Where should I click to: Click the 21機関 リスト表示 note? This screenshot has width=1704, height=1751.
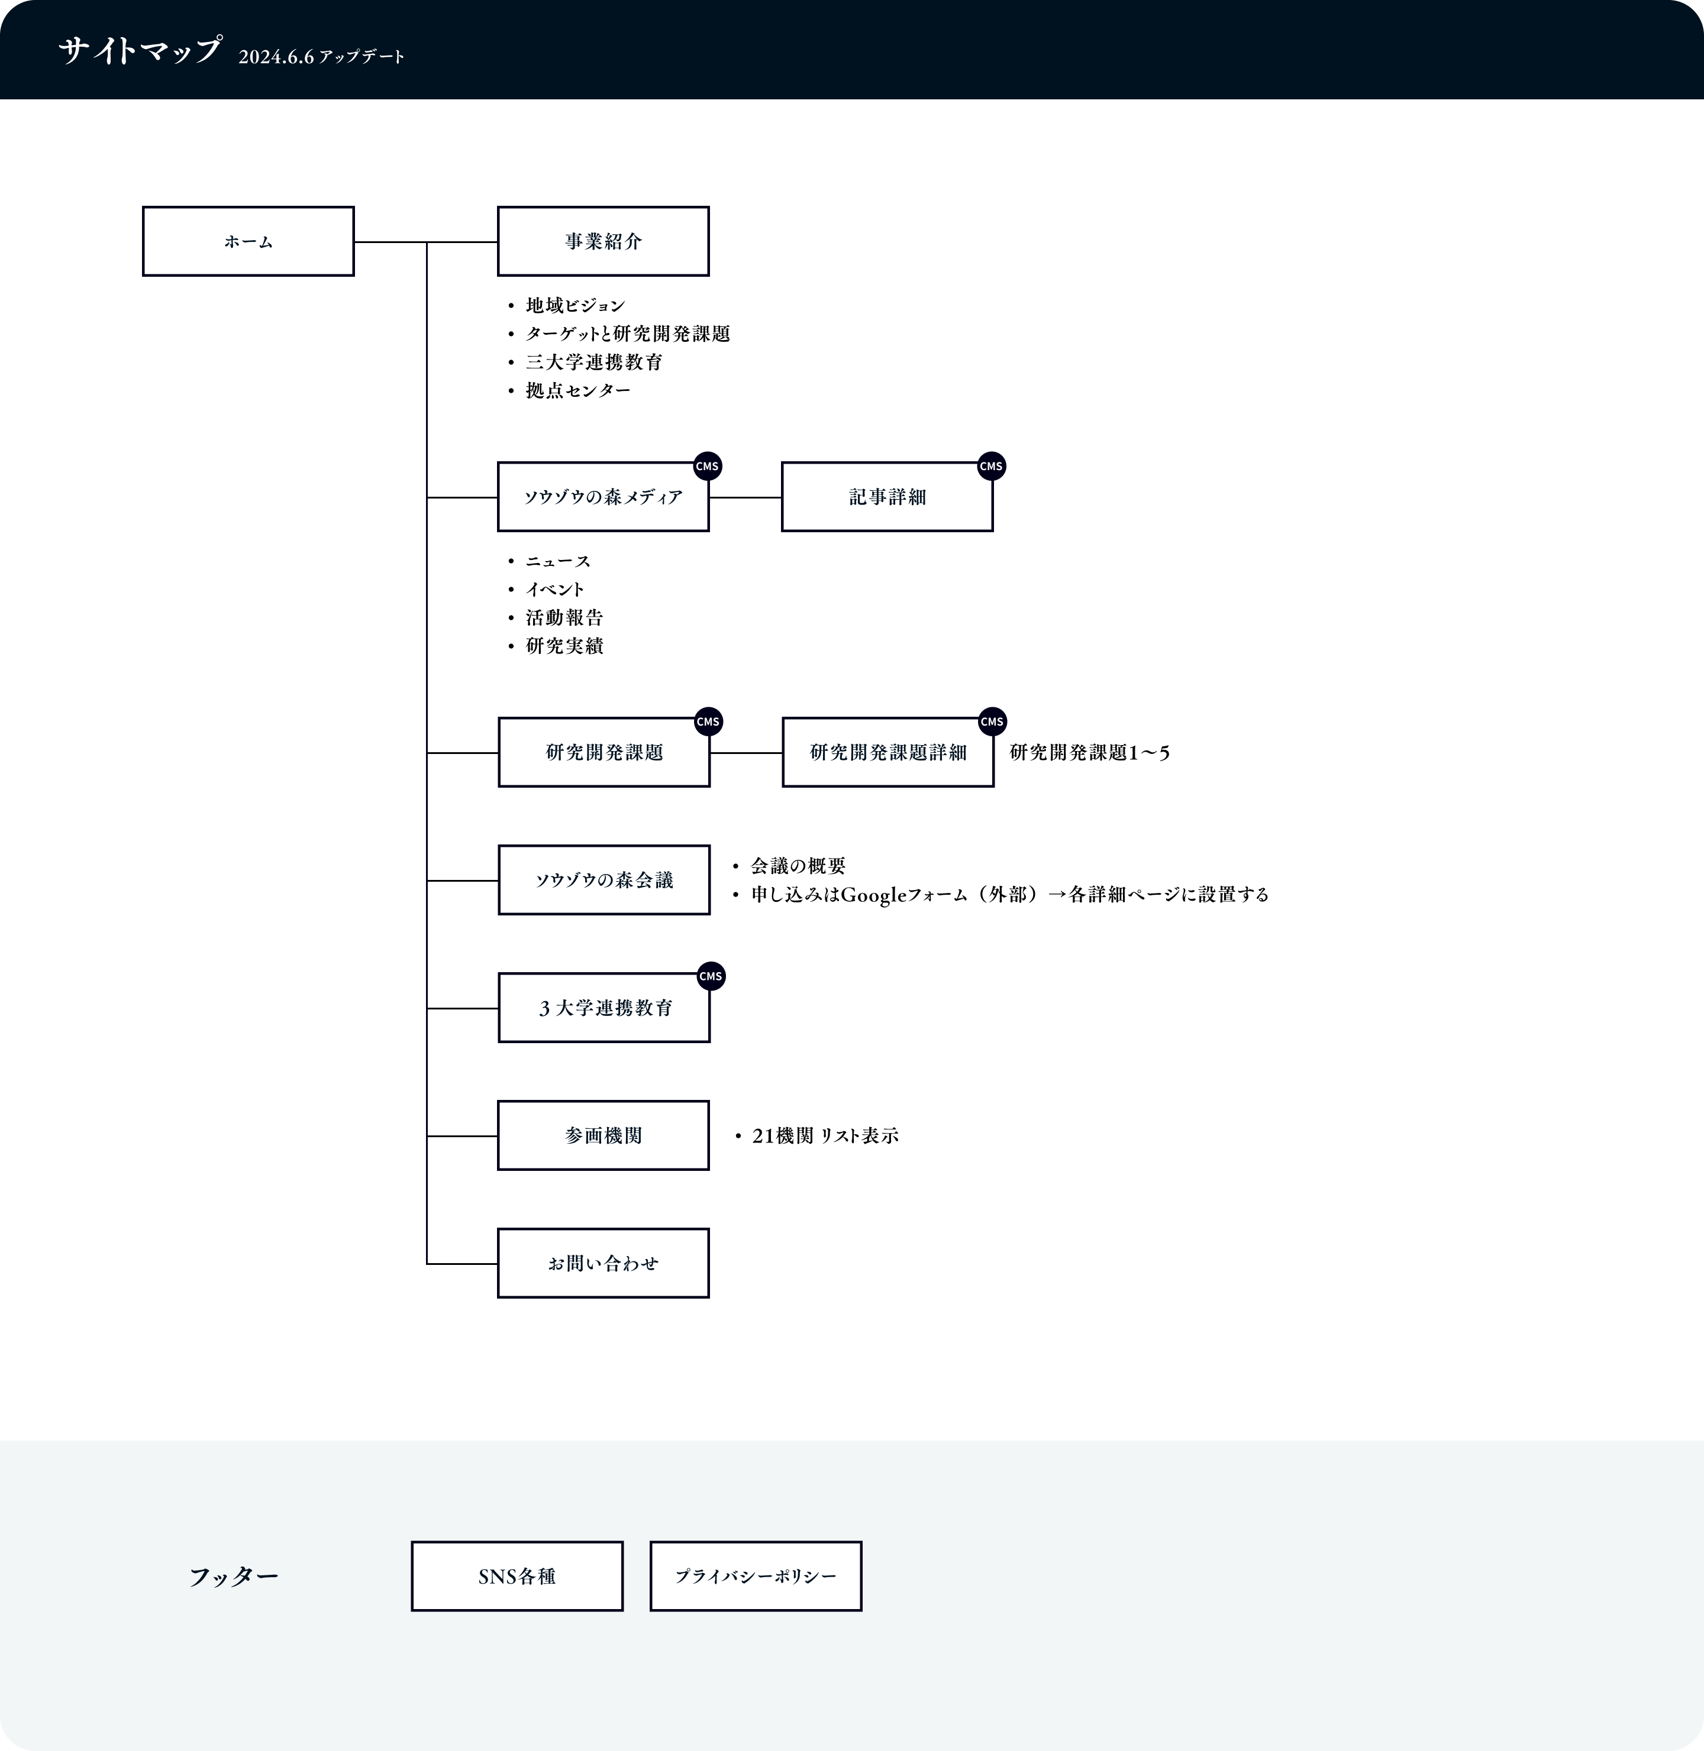click(825, 1136)
